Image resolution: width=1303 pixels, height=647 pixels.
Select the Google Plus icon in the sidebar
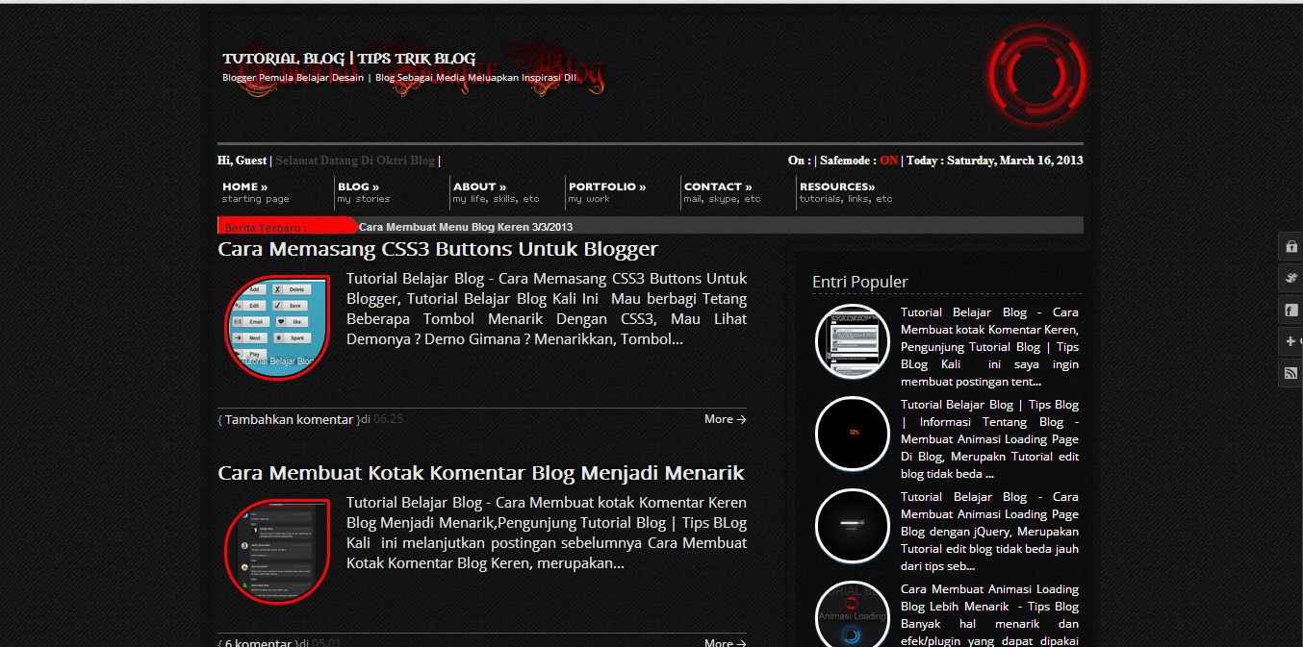tap(1290, 341)
